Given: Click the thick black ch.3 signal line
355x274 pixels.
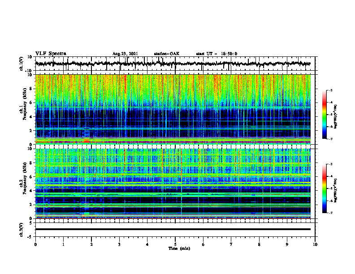Looking at the screenshot, I should pyautogui.click(x=173, y=229).
